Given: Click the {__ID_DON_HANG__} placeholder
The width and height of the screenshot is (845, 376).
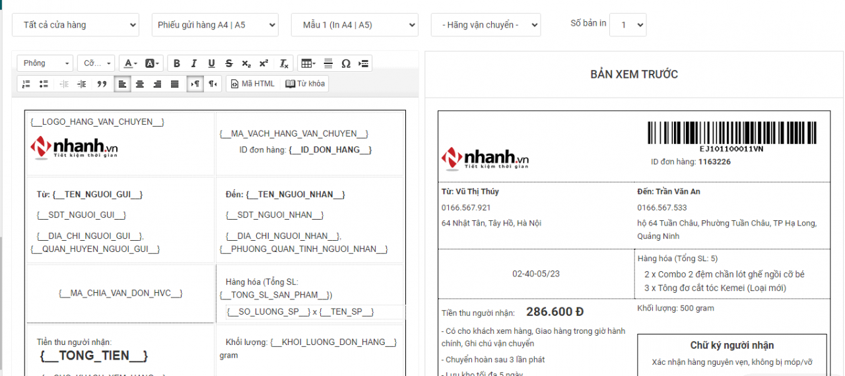Looking at the screenshot, I should [x=330, y=150].
